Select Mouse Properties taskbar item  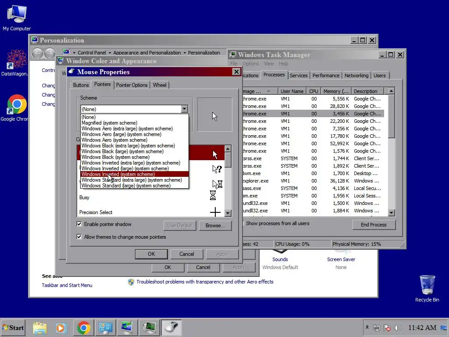(x=171, y=327)
